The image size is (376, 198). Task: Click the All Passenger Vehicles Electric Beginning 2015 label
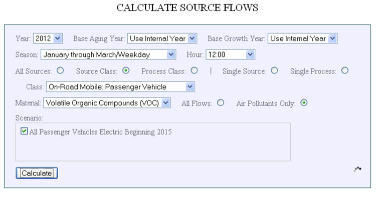click(x=100, y=132)
